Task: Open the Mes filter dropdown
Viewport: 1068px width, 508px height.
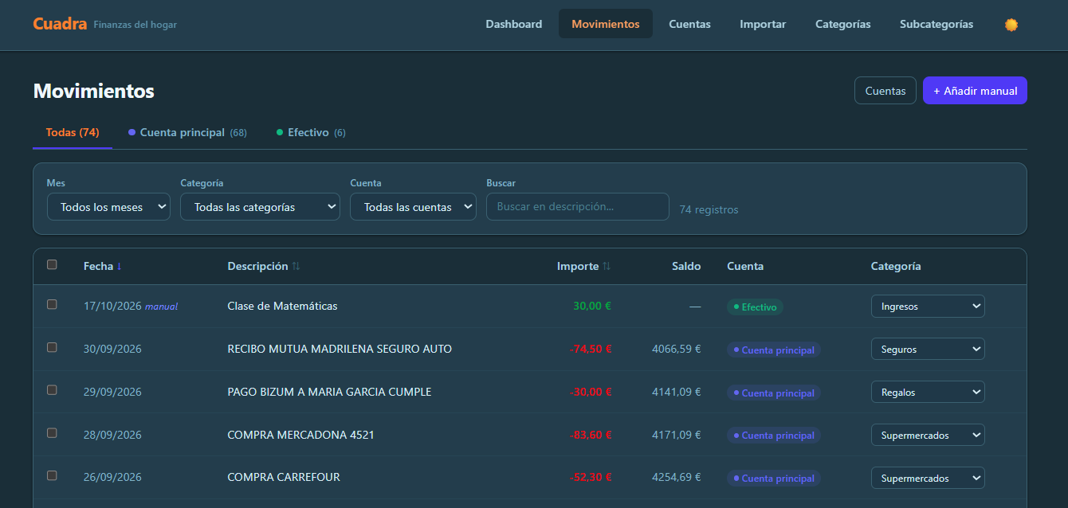Action: click(x=108, y=207)
